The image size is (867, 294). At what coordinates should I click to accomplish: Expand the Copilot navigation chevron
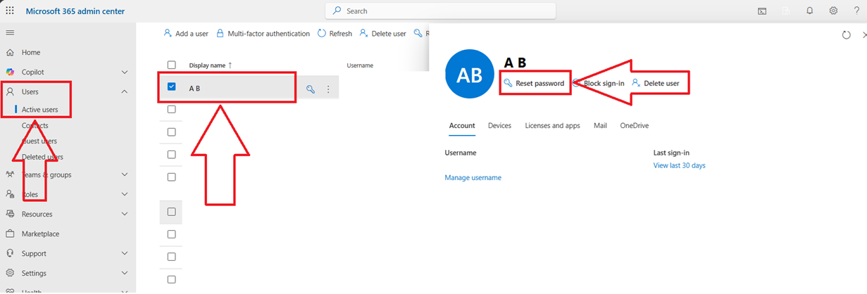(125, 72)
